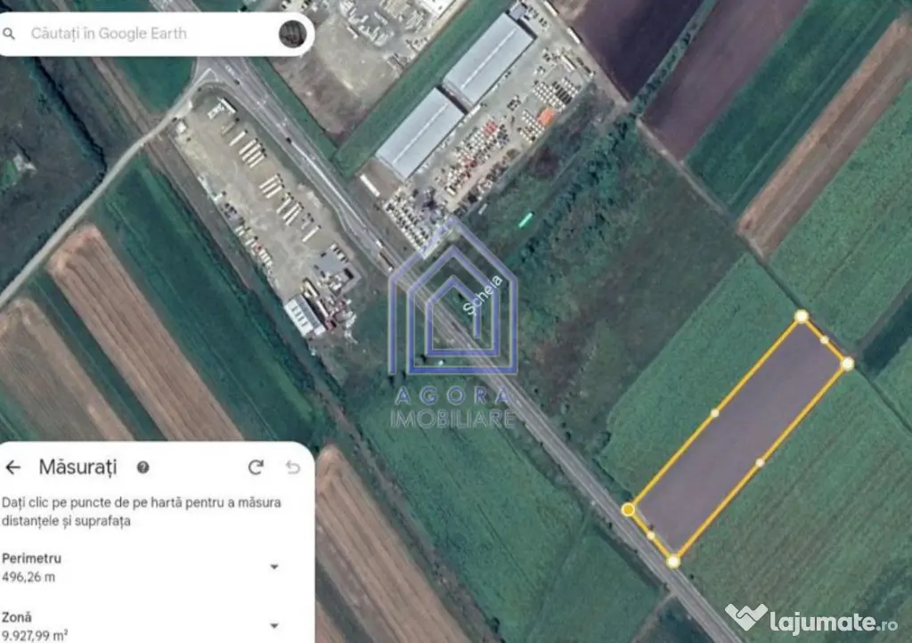Undo the last measurement point
The image size is (912, 643).
[x=292, y=468]
